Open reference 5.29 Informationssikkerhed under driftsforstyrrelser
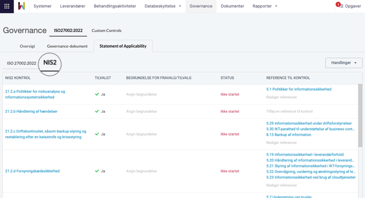This screenshot has height=198, width=365. click(309, 123)
